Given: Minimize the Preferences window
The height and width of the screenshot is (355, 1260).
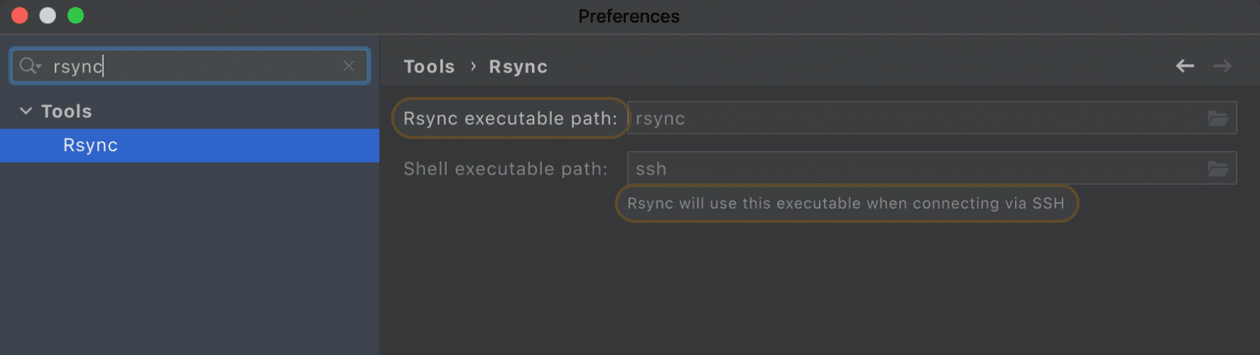Looking at the screenshot, I should (x=48, y=16).
